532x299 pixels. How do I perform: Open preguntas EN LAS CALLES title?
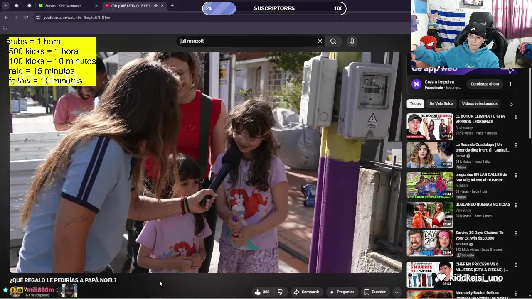[x=481, y=177]
